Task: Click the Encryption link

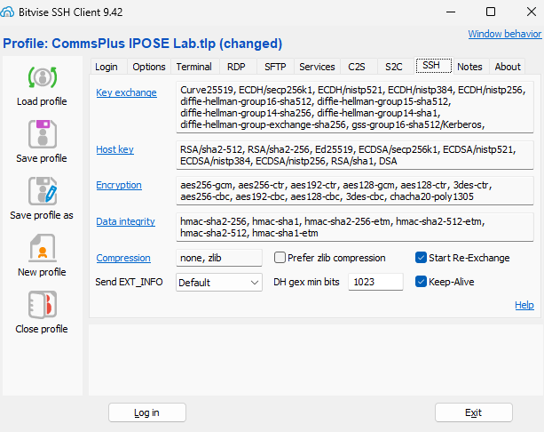Action: 119,185
